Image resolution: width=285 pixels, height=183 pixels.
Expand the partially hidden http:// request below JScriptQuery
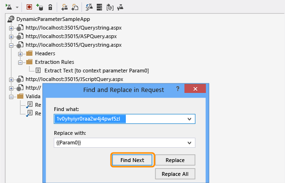(x=11, y=88)
